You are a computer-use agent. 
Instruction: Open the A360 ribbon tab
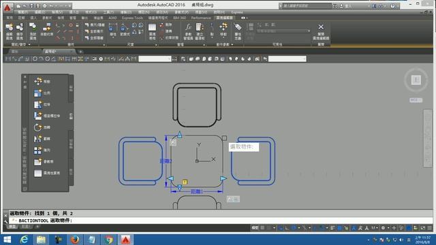pos(112,18)
